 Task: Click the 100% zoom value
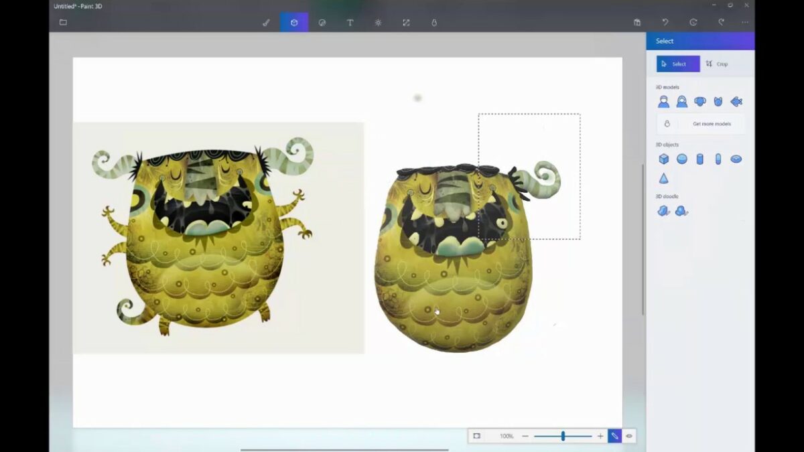click(x=507, y=436)
